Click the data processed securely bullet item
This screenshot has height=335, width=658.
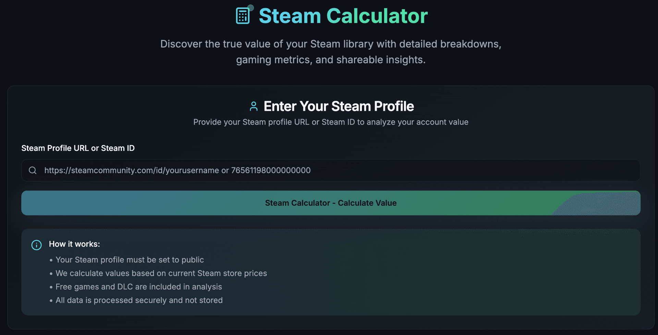(x=139, y=300)
